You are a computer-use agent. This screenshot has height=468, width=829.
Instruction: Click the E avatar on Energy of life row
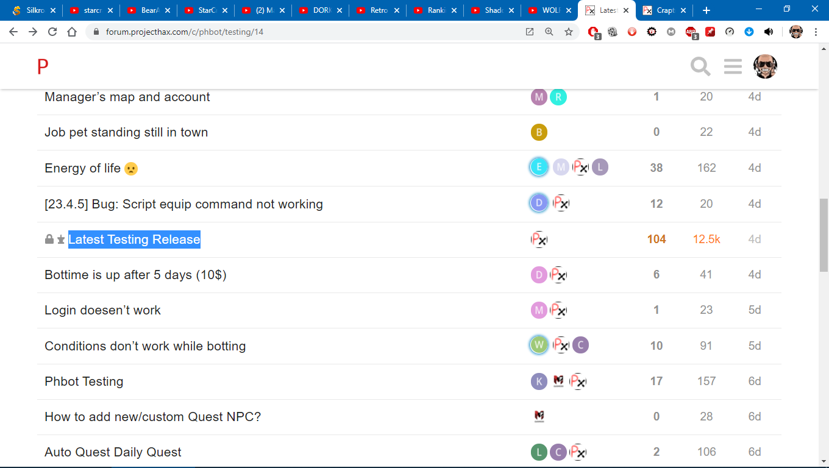coord(539,167)
